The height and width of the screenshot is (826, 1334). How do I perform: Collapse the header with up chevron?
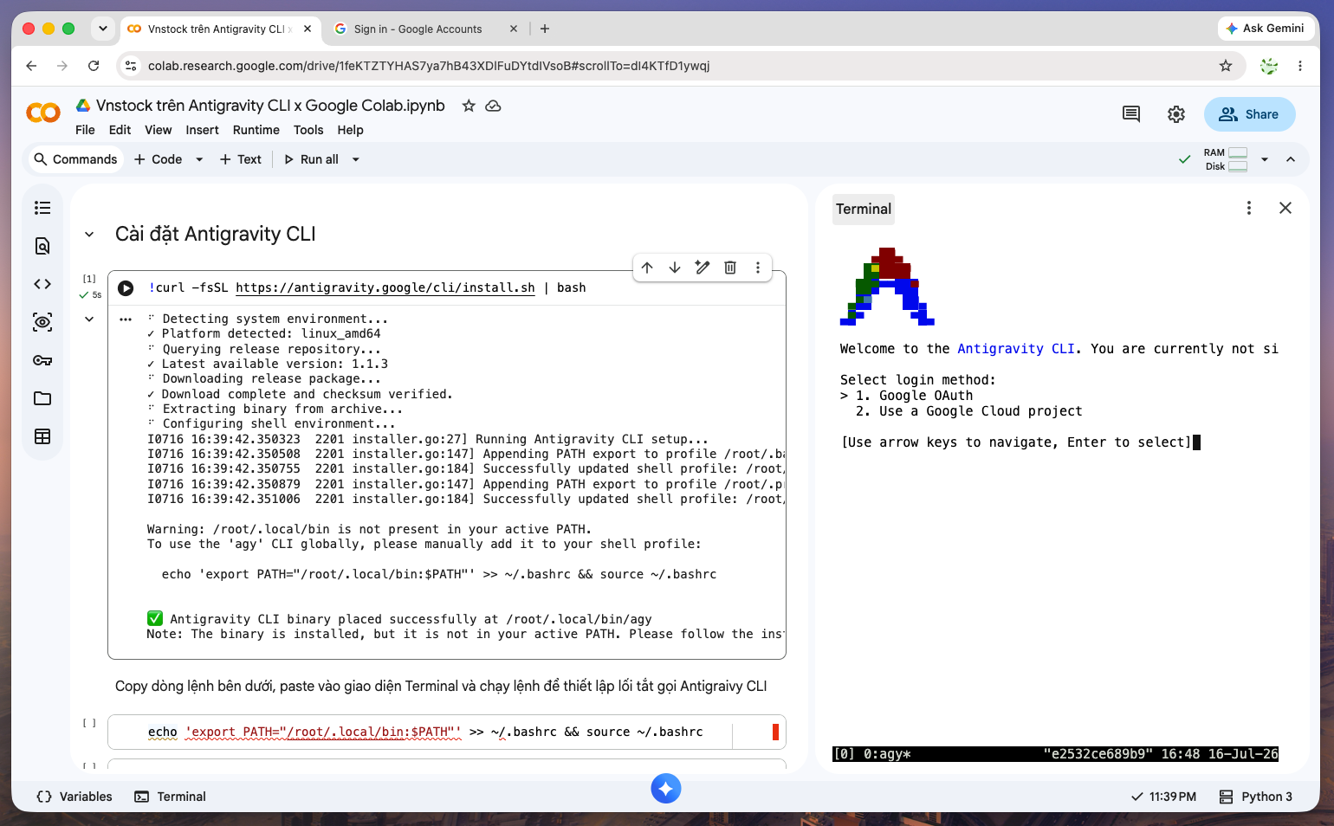point(1291,159)
